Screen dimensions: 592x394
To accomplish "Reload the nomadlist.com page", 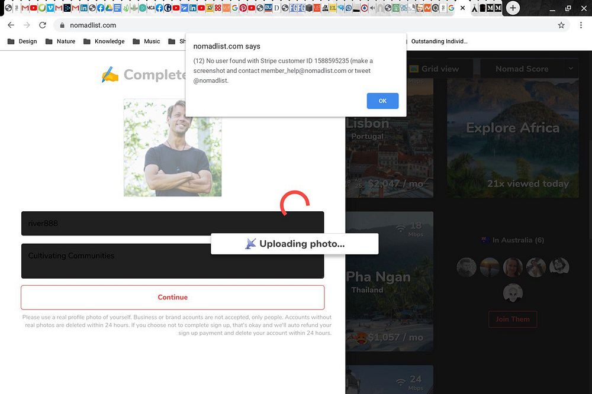I will pyautogui.click(x=43, y=25).
